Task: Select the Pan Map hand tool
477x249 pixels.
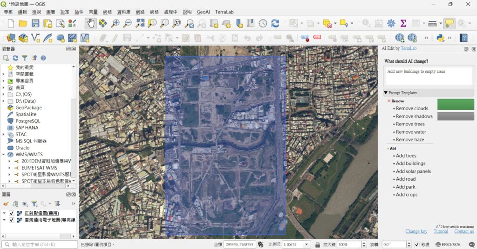Action: click(x=91, y=23)
